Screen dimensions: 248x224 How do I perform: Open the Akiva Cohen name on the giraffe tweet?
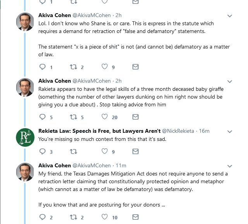pos(55,81)
